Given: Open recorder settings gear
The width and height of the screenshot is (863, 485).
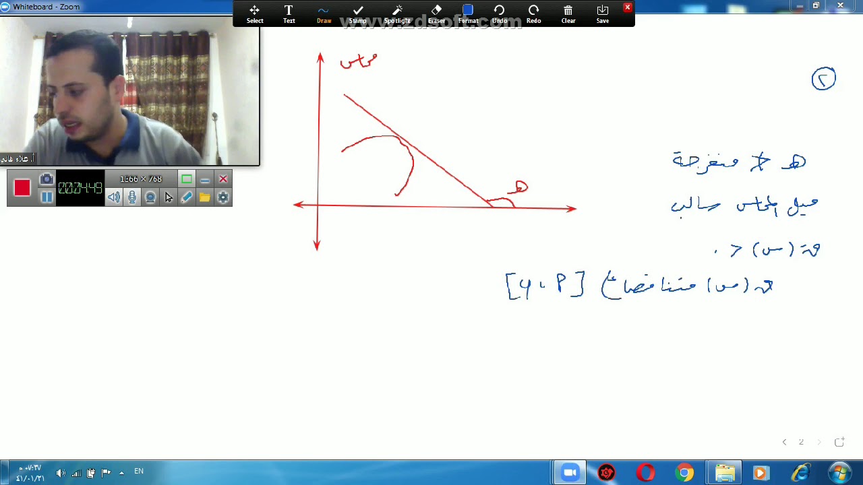Looking at the screenshot, I should 223,197.
